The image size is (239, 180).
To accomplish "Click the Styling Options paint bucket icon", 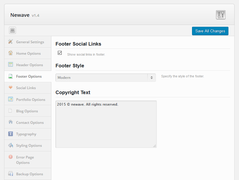I will pyautogui.click(x=11, y=145).
